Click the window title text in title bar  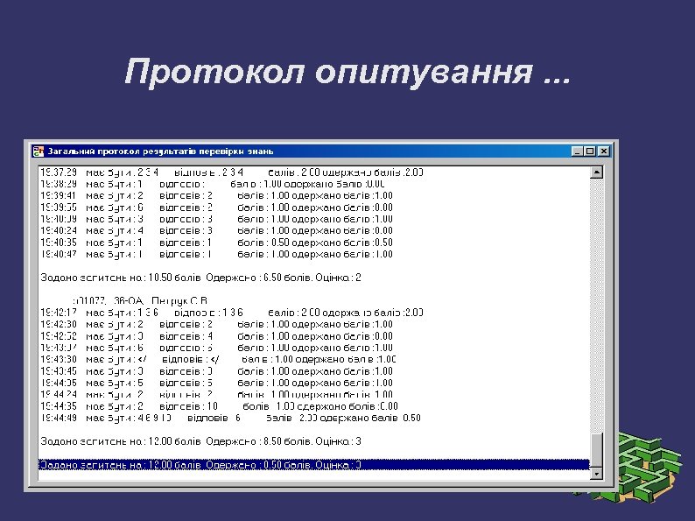160,151
